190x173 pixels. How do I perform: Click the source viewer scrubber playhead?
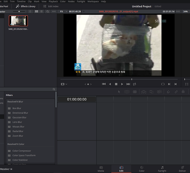coord(132,79)
